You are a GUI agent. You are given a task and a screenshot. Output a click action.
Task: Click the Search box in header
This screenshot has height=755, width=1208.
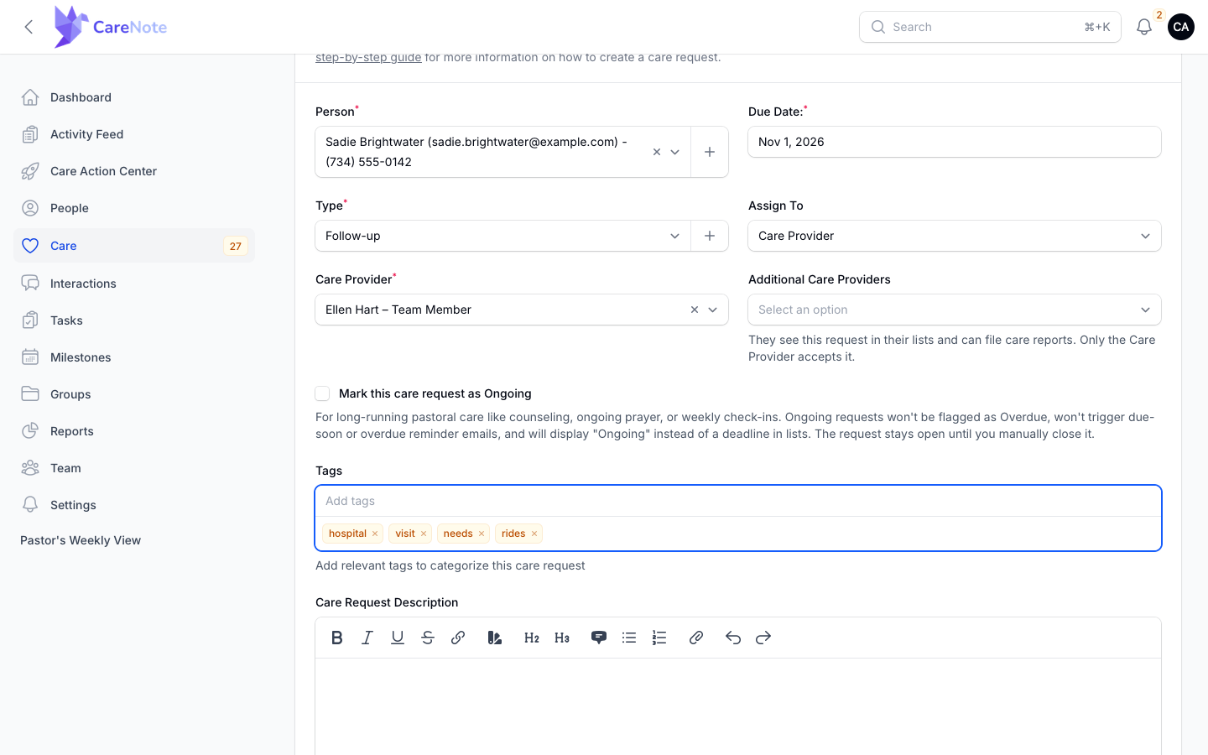click(990, 27)
